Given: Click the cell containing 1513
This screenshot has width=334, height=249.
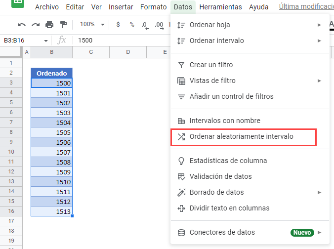Looking at the screenshot, I should pyautogui.click(x=51, y=211).
